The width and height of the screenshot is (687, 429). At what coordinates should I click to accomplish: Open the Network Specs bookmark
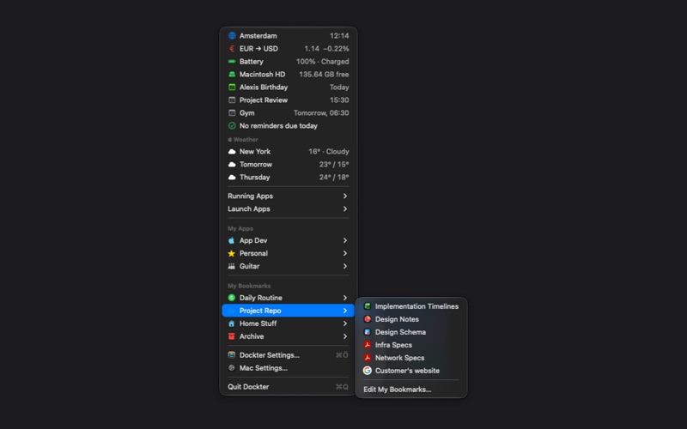(x=411, y=358)
